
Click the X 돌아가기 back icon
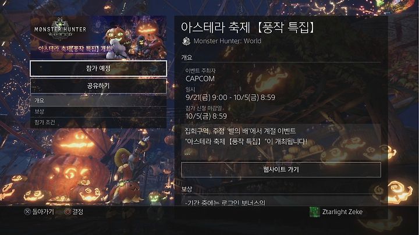point(27,212)
